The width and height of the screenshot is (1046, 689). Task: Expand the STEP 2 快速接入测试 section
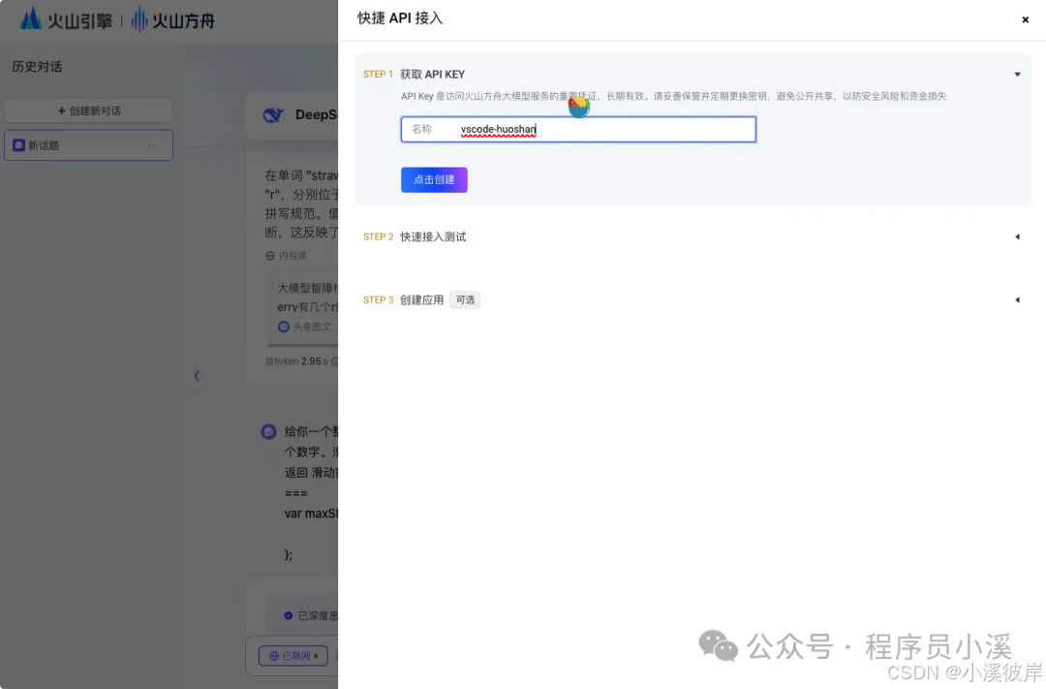pos(1017,236)
